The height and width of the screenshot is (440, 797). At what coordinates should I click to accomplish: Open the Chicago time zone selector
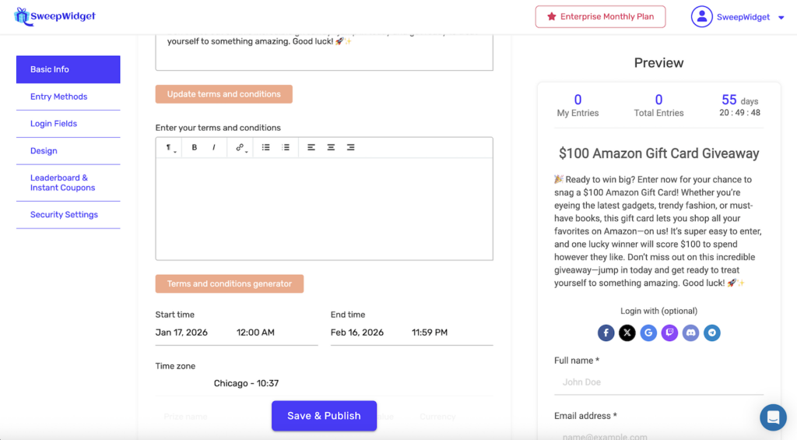pos(246,383)
